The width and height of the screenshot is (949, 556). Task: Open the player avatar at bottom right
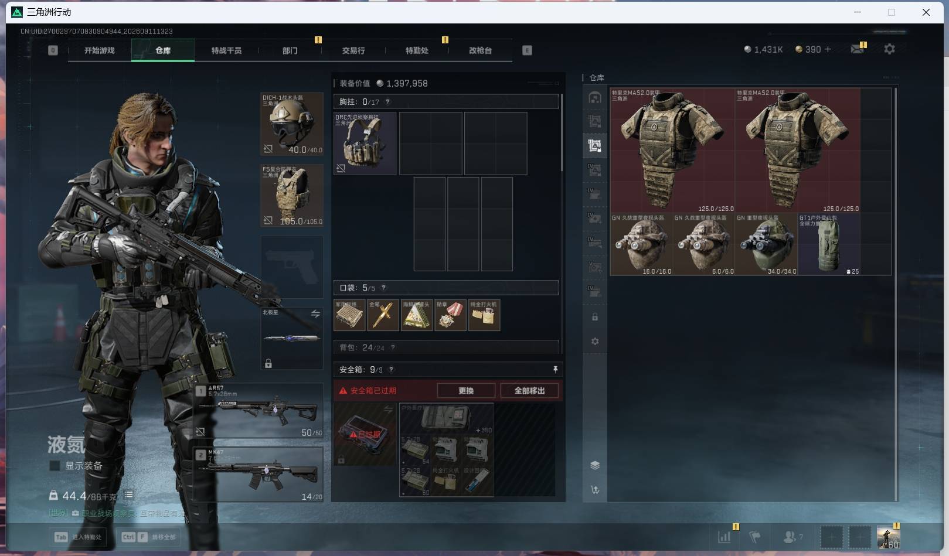click(888, 537)
